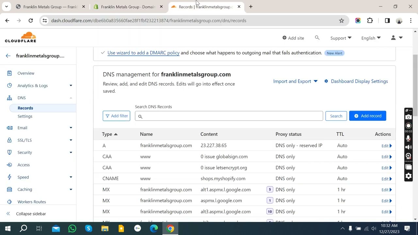Image resolution: width=418 pixels, height=235 pixels.
Task: Click the Cloudflare logo
Action: (x=21, y=37)
